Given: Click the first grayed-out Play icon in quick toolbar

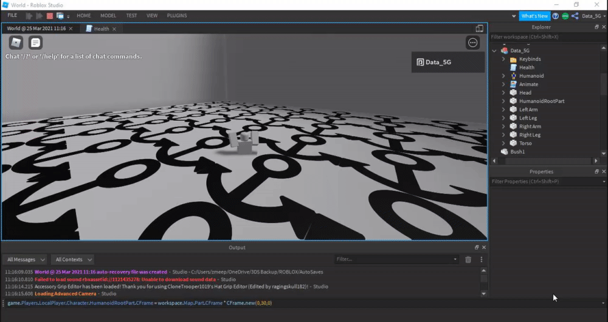Looking at the screenshot, I should 29,16.
